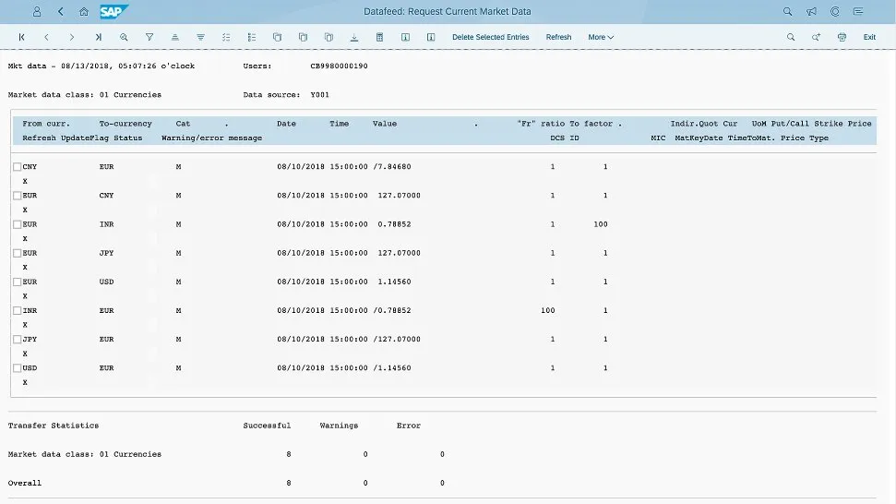The height and width of the screenshot is (504, 896).
Task: Click the SAP logo
Action: click(114, 12)
